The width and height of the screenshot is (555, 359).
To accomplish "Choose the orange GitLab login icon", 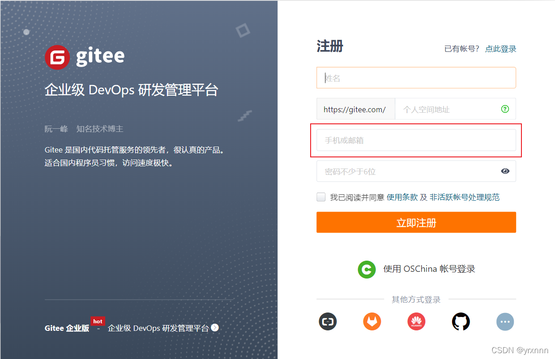I will (372, 321).
